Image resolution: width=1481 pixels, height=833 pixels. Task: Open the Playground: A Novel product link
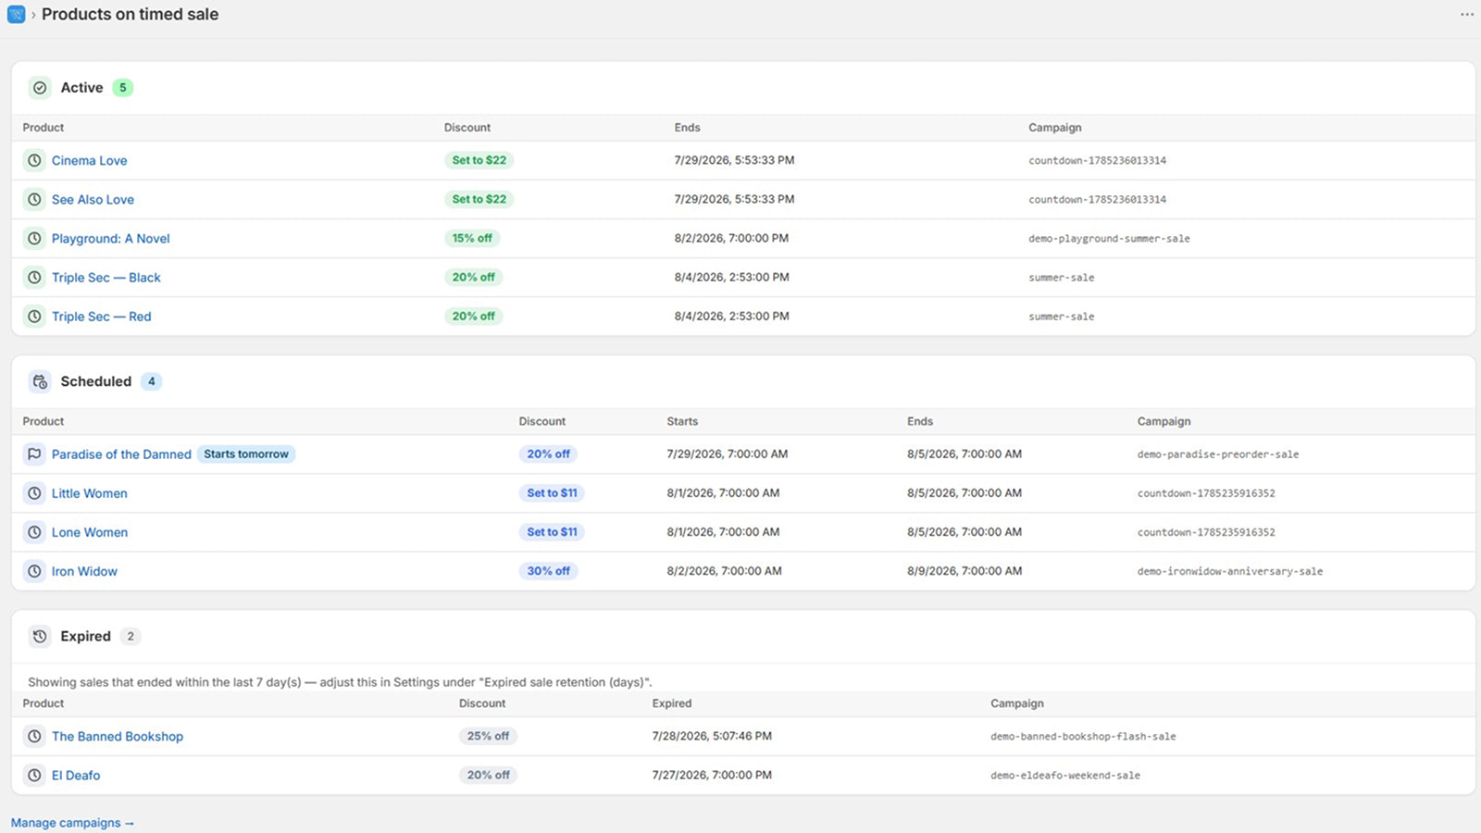click(111, 238)
